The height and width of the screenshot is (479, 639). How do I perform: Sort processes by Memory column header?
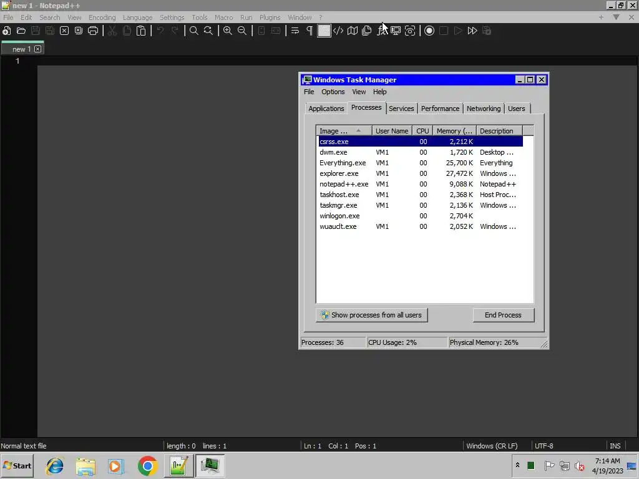tap(454, 131)
